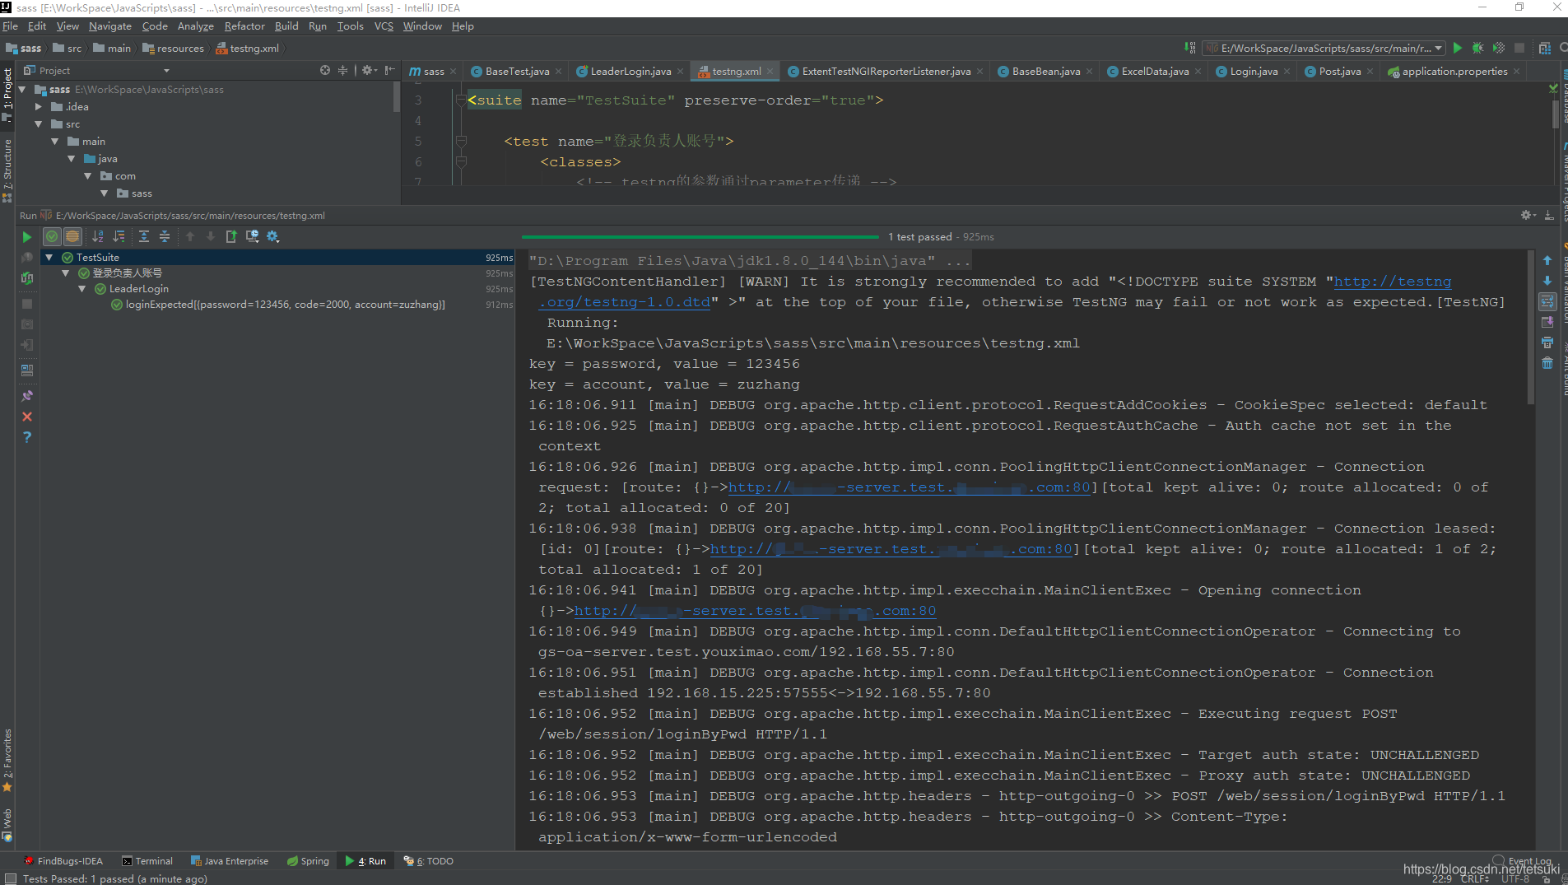This screenshot has width=1568, height=885.
Task: Collapse the com package in Project tree
Action: pos(87,176)
